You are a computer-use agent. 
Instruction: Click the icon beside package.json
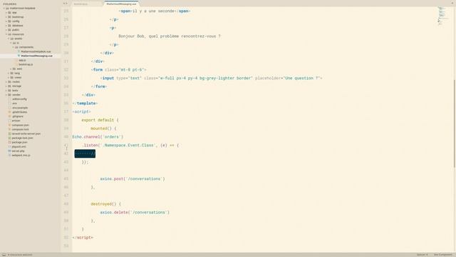tap(9, 142)
